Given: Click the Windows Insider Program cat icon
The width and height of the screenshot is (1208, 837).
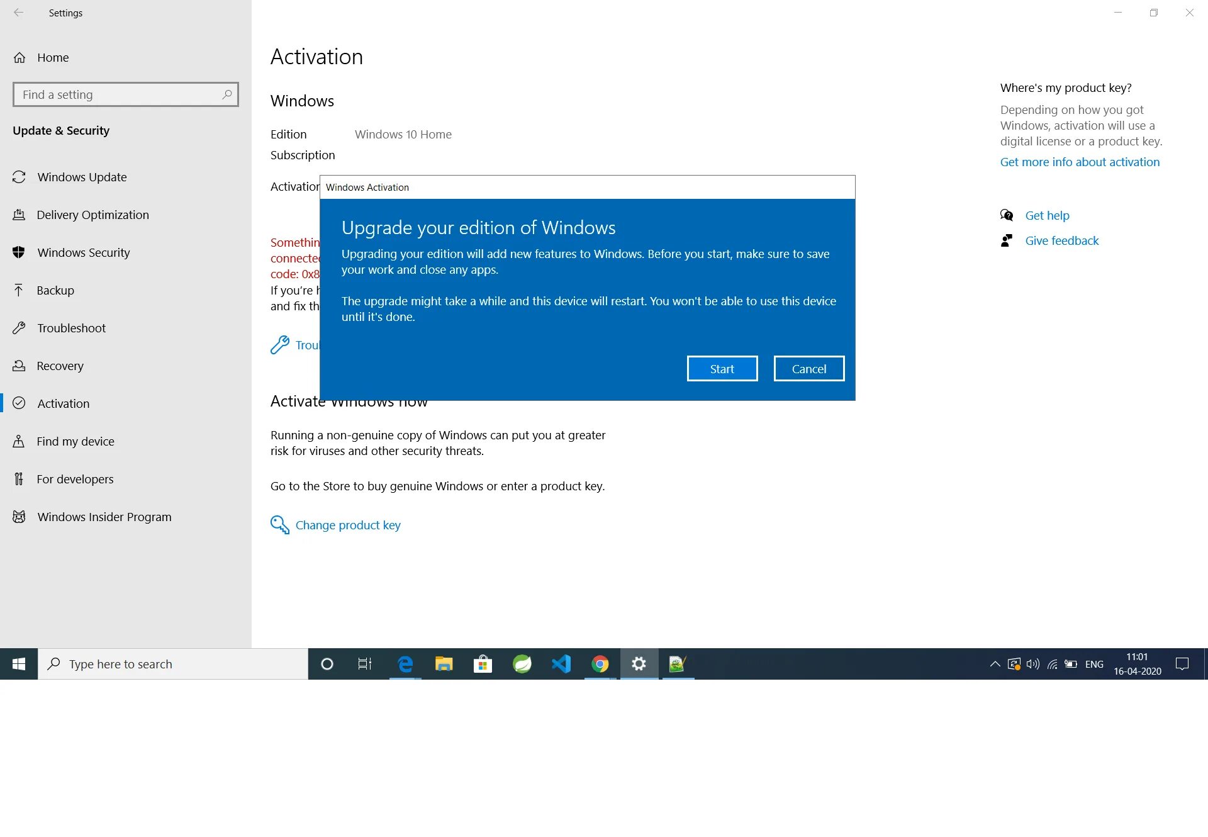Looking at the screenshot, I should 19,517.
